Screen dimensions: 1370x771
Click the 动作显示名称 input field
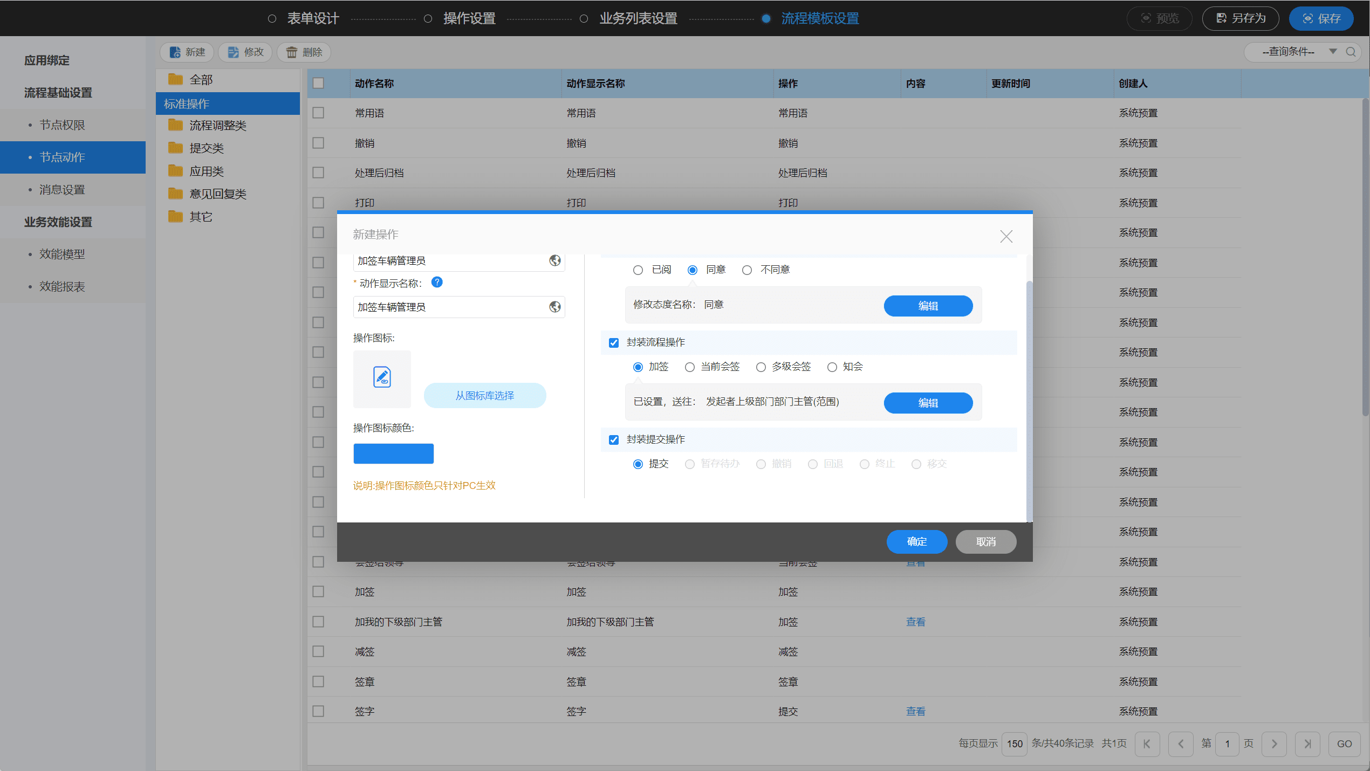coord(459,307)
